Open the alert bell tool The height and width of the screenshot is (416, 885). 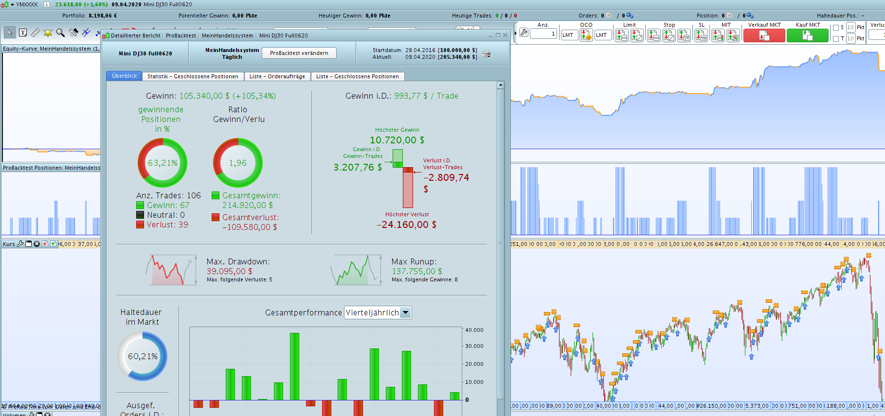(48, 33)
